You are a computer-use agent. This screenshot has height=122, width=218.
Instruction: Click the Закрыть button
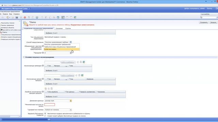213,22
